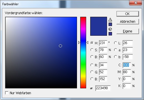Select the L lightness radio button
Image resolution: width=144 pixels, height=100 pixels.
coord(115,43)
